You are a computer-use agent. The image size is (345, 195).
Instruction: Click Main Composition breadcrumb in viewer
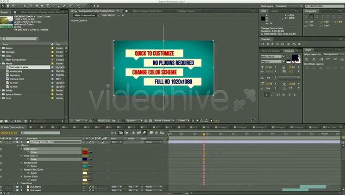click(x=85, y=16)
